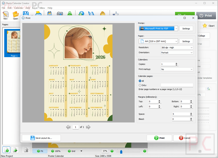The height and width of the screenshot is (158, 218).
Task: Click previous page arrow in print preview
Action: pos(68,127)
